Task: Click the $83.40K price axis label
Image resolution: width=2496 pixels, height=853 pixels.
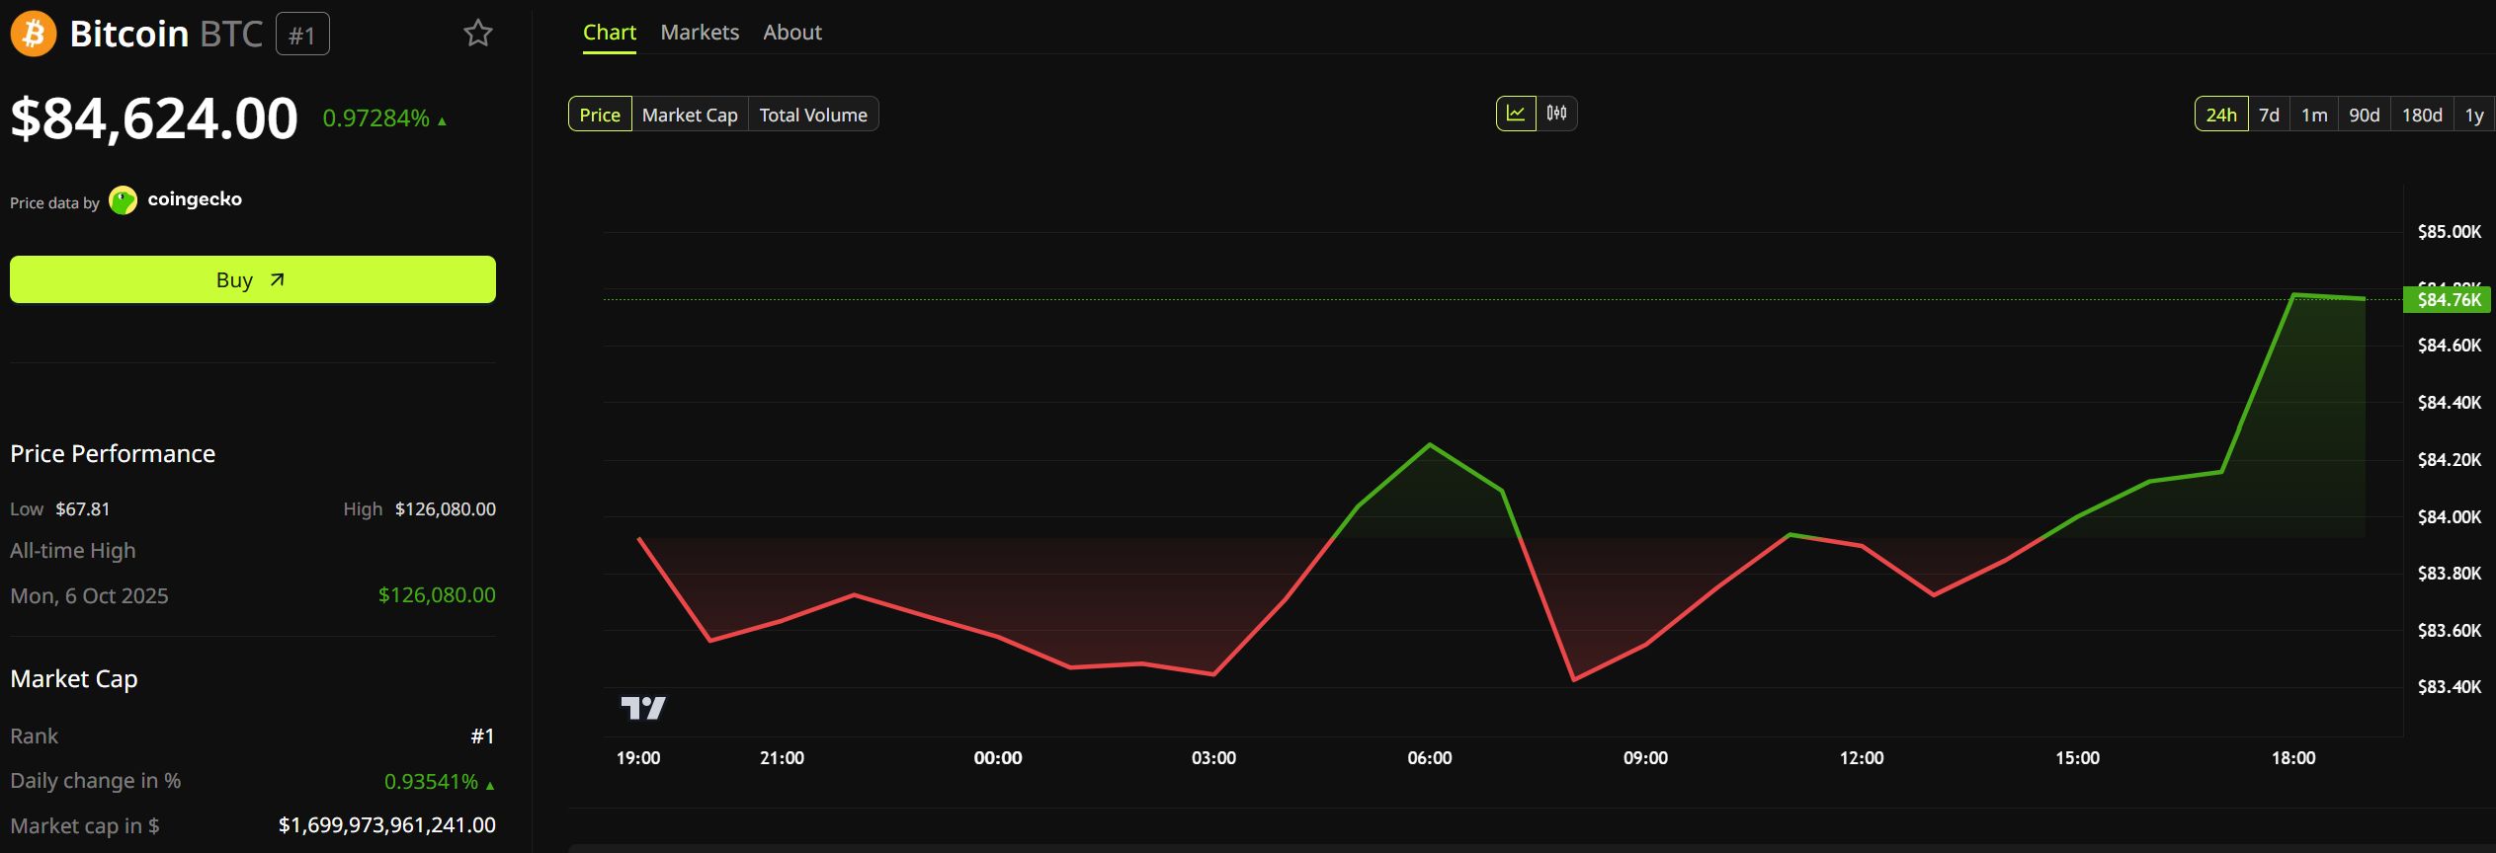Action: [2450, 687]
